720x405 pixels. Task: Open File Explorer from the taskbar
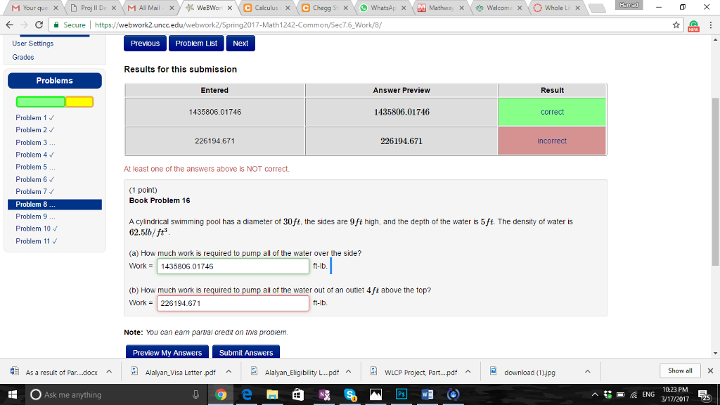(273, 395)
